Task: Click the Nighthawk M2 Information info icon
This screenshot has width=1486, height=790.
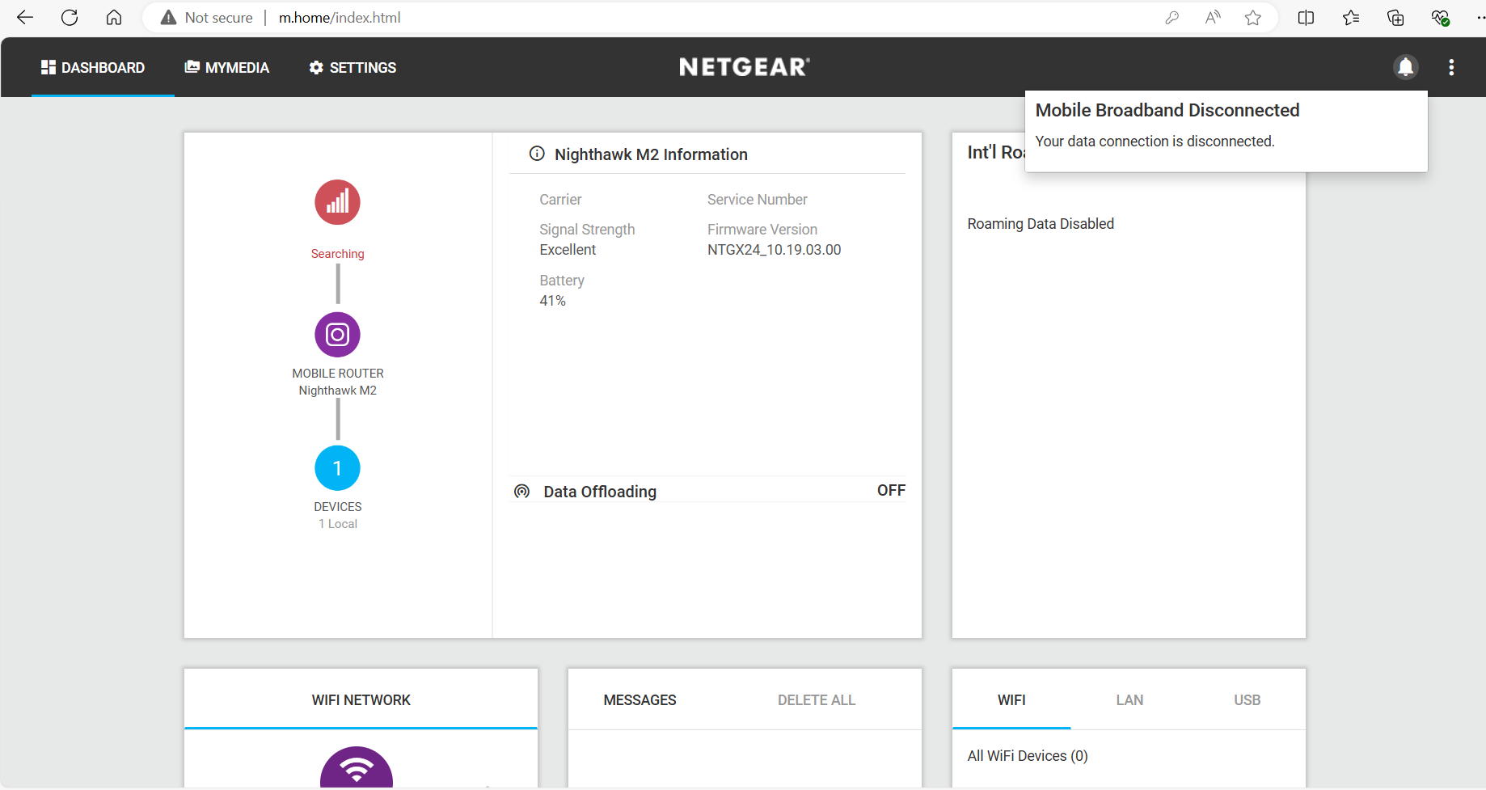Action: click(537, 153)
